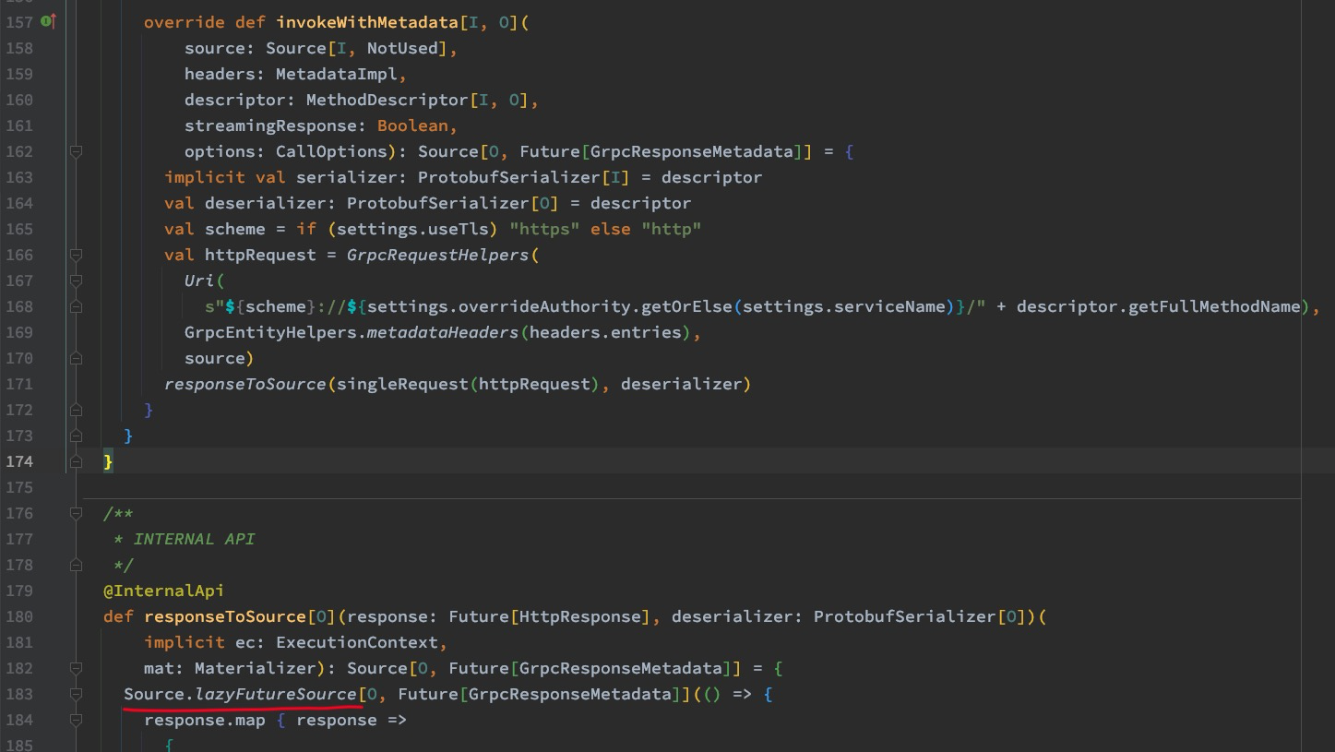The width and height of the screenshot is (1335, 752).
Task: Click 'headers.entries' argument on line 169
Action: pos(605,332)
